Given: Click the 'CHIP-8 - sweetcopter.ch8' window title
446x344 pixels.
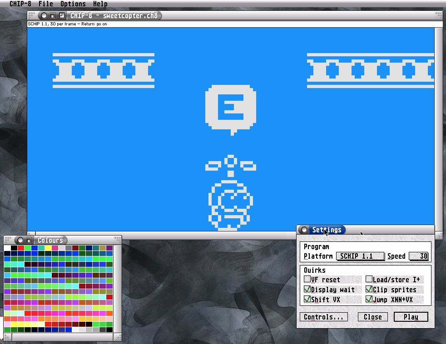Looking at the screenshot, I should pyautogui.click(x=114, y=15).
